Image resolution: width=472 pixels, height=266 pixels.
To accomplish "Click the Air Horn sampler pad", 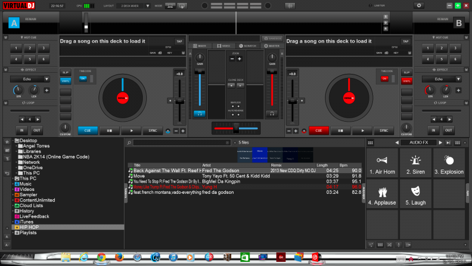I will click(382, 163).
